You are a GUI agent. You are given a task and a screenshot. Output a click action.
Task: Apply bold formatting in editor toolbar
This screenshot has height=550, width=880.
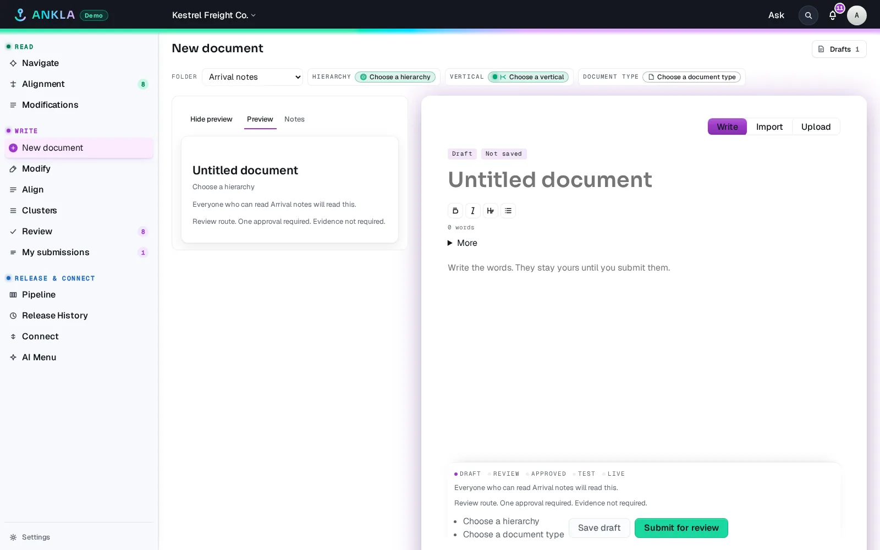pos(455,211)
